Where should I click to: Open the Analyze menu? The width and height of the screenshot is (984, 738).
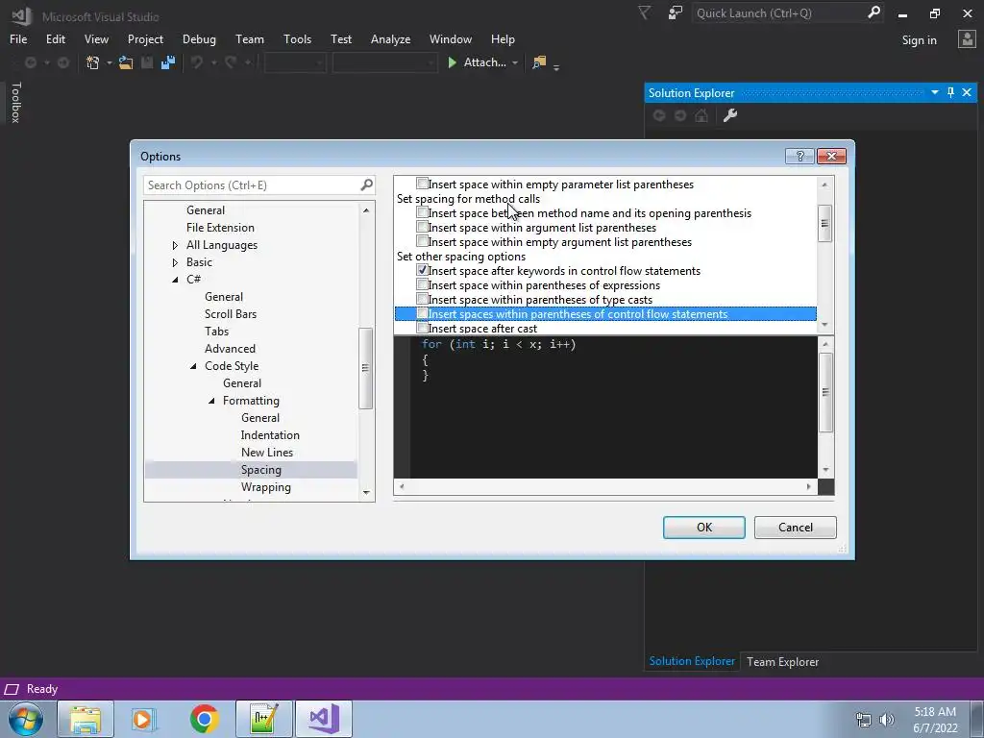click(x=390, y=39)
